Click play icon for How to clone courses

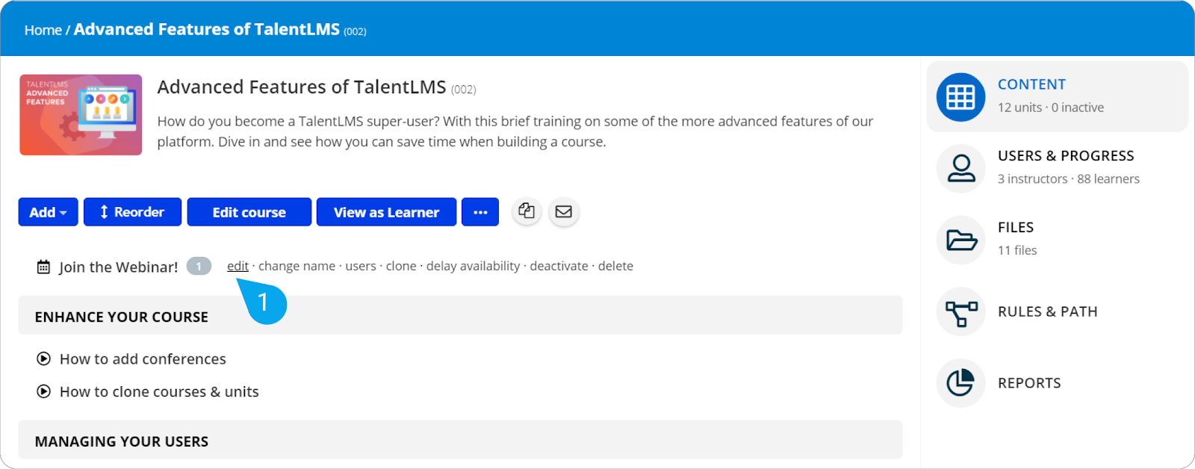(44, 391)
